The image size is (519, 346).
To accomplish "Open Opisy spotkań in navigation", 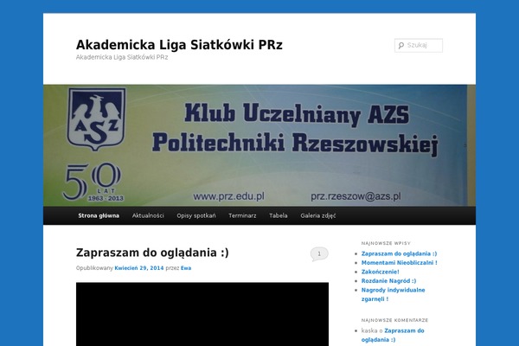I will (x=196, y=215).
